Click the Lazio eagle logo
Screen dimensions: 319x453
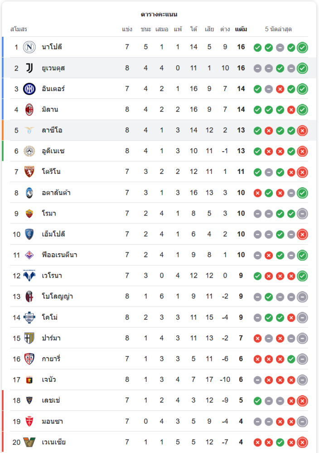point(29,130)
